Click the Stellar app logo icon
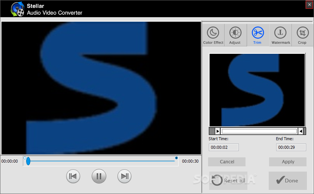Image resolution: width=314 pixels, height=194 pixels. pos(18,9)
